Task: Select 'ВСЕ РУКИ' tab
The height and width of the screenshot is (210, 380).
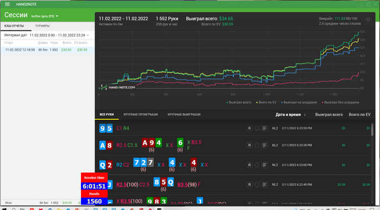Action: coord(106,114)
